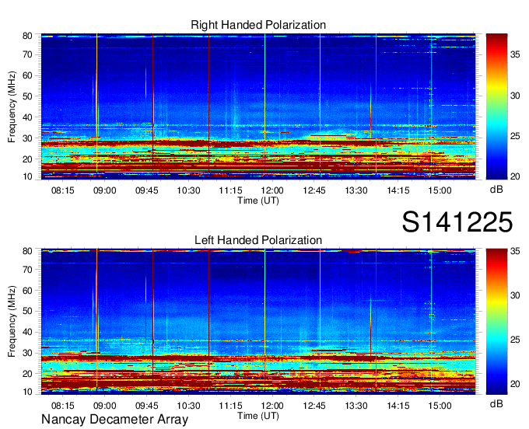Click the right-handed plot color scale bar

click(x=496, y=106)
